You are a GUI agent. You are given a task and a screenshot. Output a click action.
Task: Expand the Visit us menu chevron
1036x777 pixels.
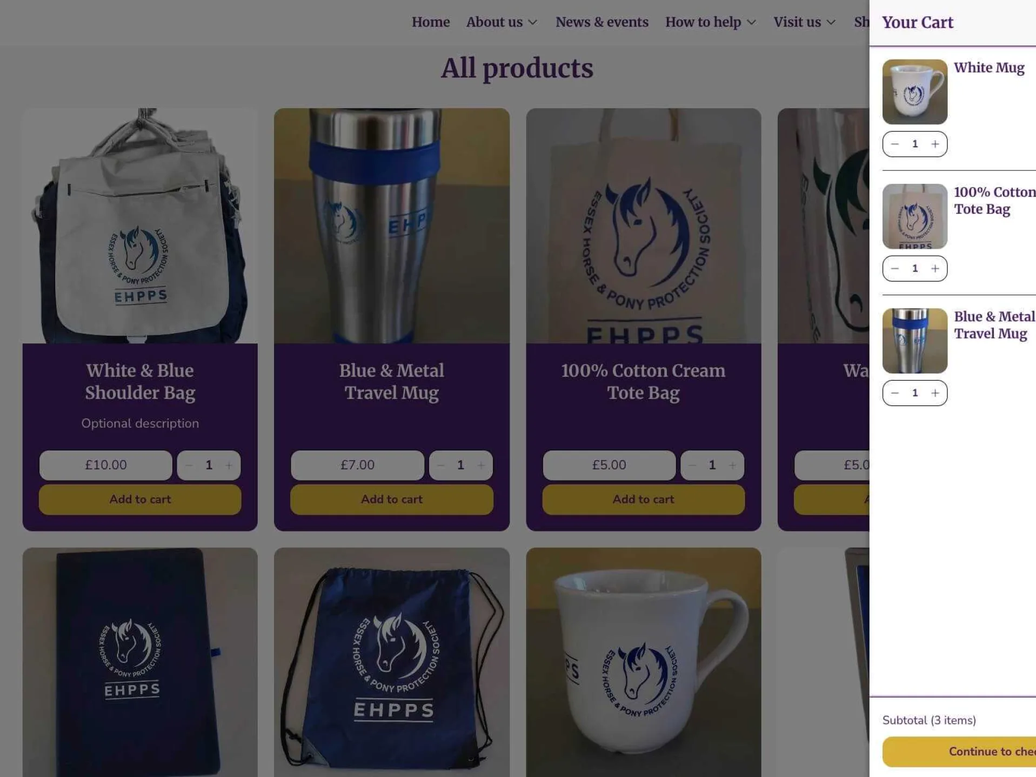pos(831,22)
